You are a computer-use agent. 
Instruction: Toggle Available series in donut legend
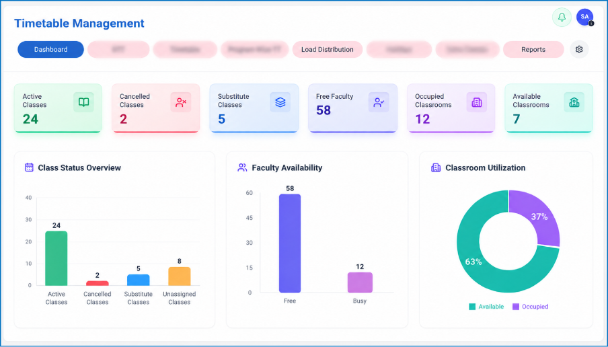pyautogui.click(x=486, y=306)
